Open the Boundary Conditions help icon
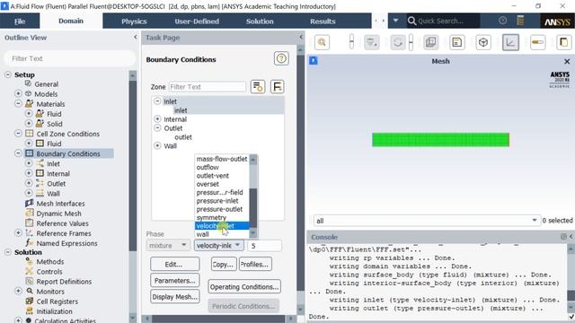The height and width of the screenshot is (323, 575). (281, 58)
